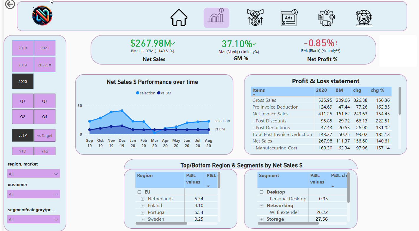419x231 pixels.
Task: Toggle the Q2 quarter filter
Action: (x=23, y=117)
